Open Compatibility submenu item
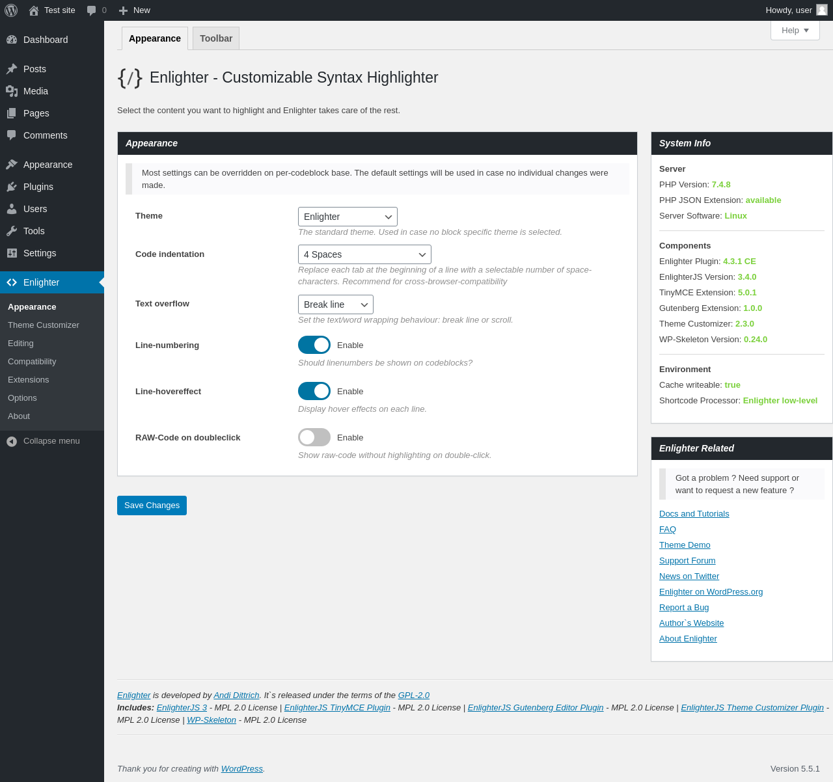This screenshot has height=782, width=833. (32, 362)
